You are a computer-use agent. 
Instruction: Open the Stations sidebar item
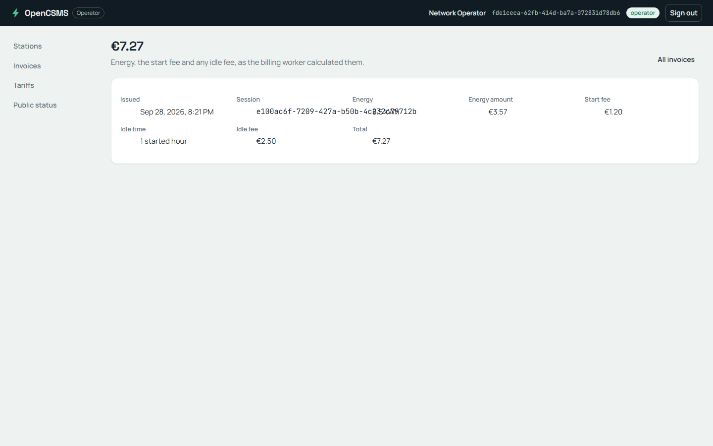[28, 46]
